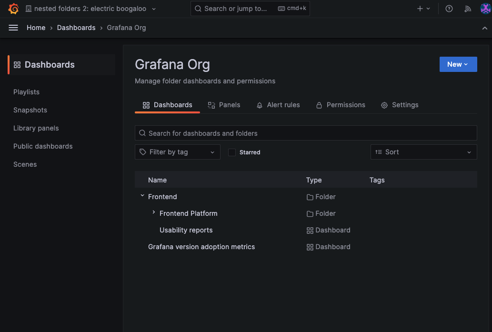This screenshot has height=332, width=492.
Task: Click the folder icon beside Frontend
Action: click(309, 197)
